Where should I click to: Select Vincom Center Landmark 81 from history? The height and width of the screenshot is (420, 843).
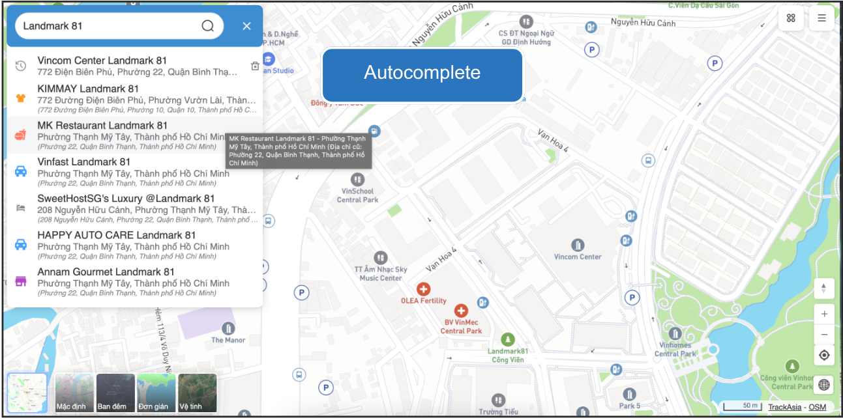135,66
